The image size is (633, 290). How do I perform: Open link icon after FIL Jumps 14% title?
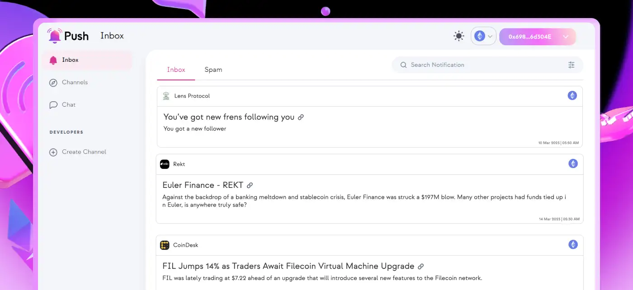pyautogui.click(x=420, y=267)
